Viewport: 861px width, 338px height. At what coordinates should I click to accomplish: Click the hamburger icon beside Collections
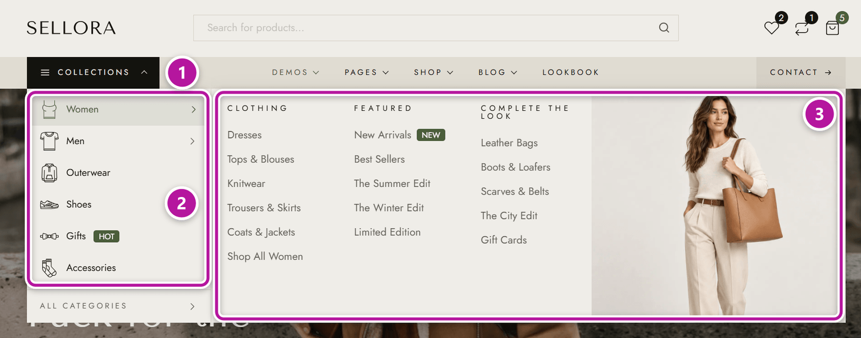click(x=45, y=72)
